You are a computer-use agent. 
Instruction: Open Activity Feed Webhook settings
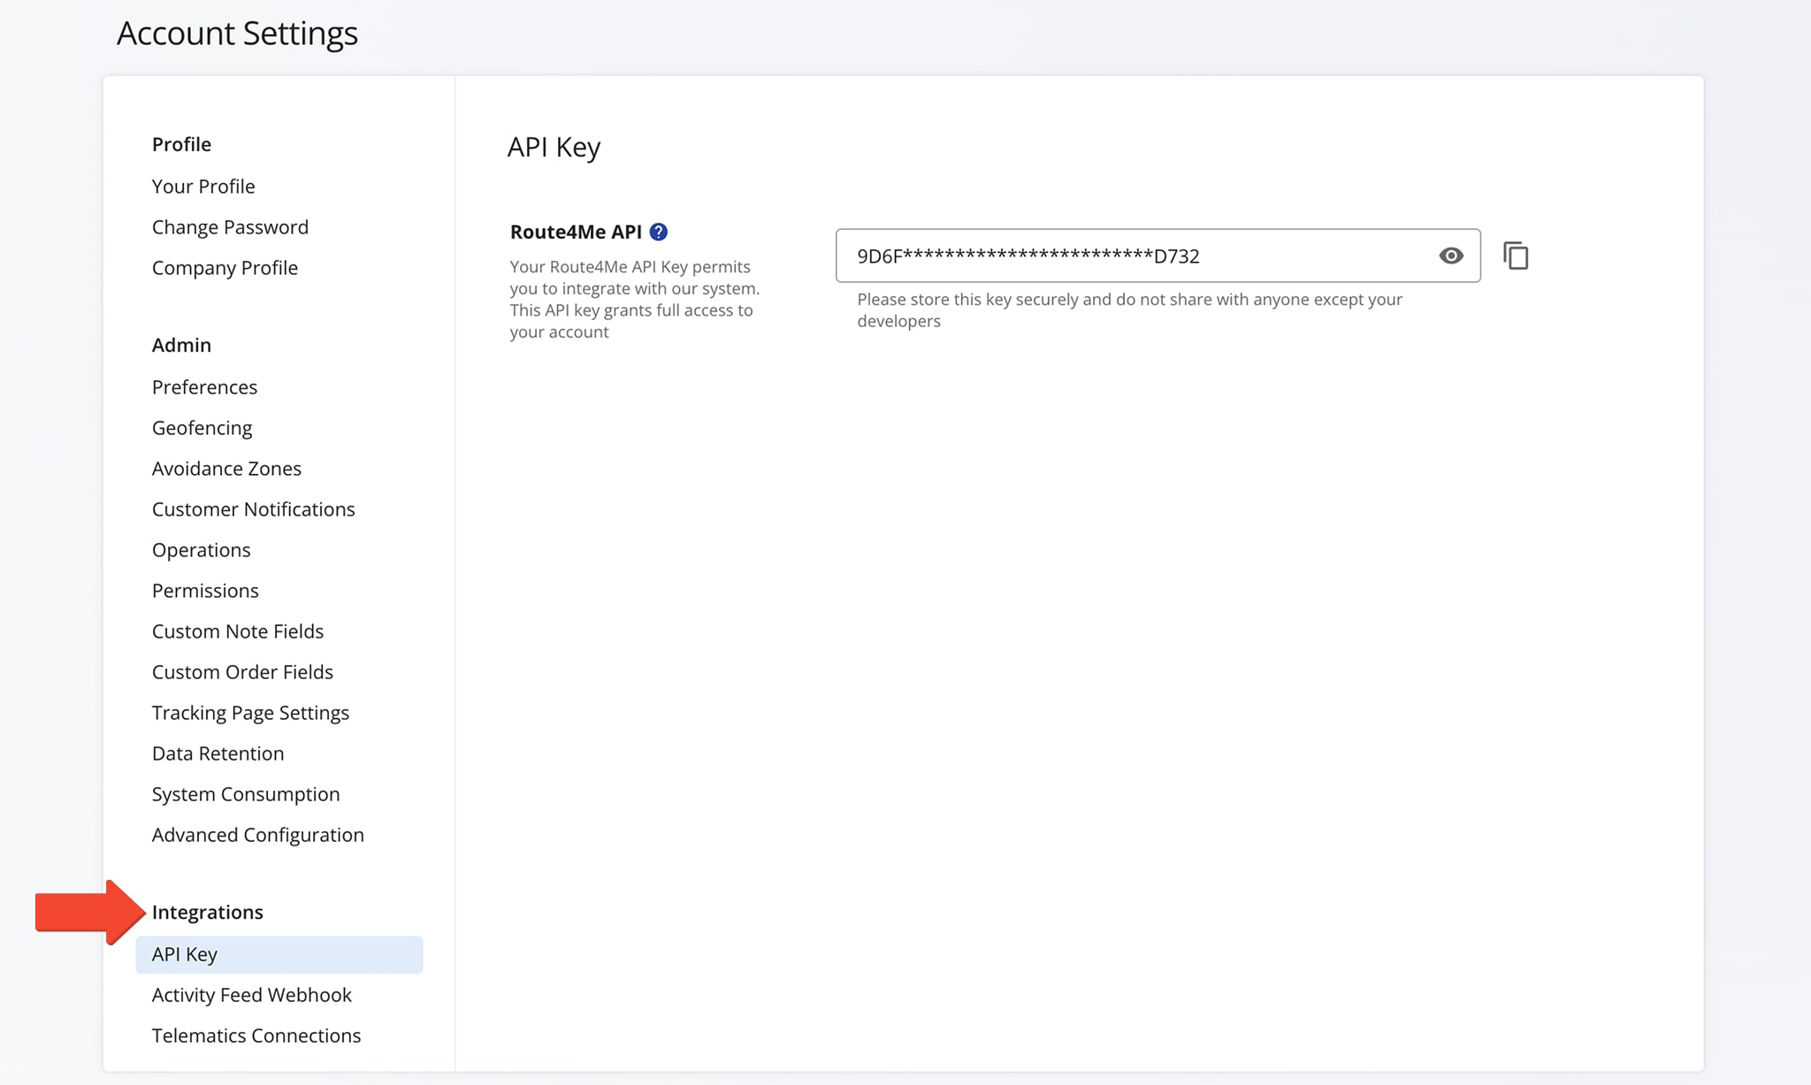pyautogui.click(x=251, y=996)
